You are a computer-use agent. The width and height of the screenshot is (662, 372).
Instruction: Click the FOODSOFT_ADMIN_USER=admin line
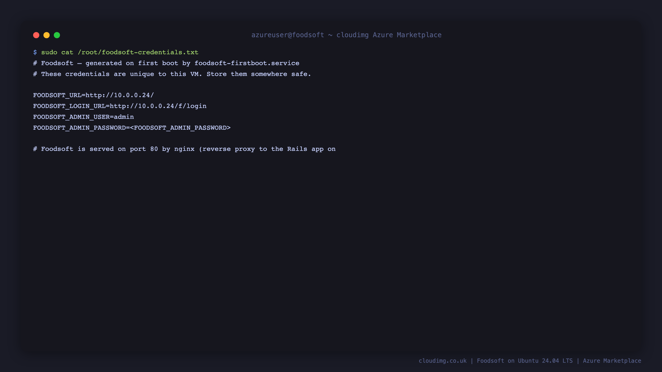tap(84, 117)
